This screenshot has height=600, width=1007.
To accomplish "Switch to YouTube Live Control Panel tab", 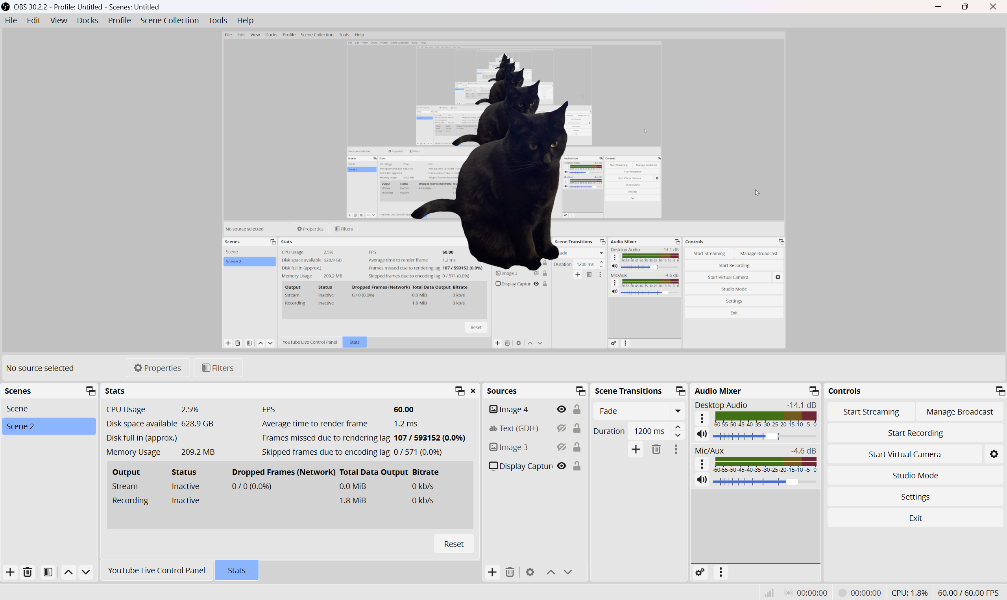I will pos(157,570).
